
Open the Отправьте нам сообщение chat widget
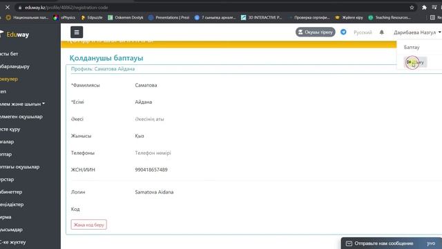[x=392, y=243]
